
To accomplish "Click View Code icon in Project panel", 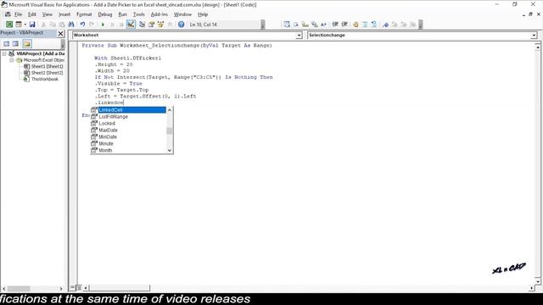I will 6,44.
